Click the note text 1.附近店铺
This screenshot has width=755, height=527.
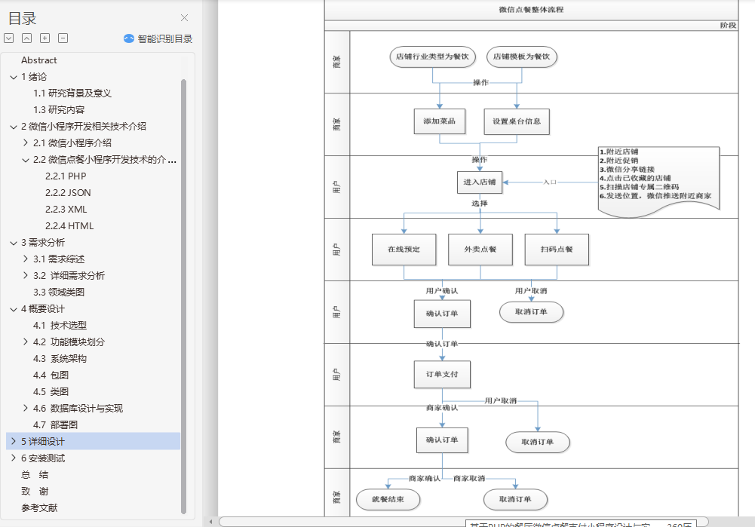619,152
